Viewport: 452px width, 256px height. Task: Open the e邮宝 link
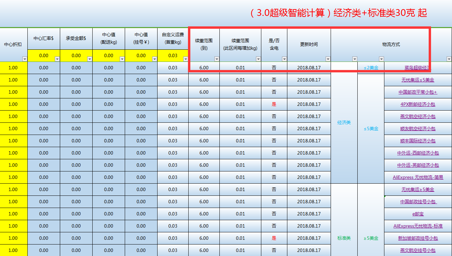coord(418,214)
